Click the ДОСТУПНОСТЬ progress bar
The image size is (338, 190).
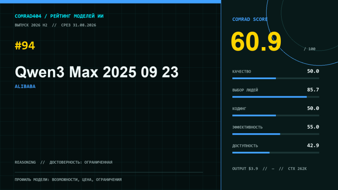[276, 153]
